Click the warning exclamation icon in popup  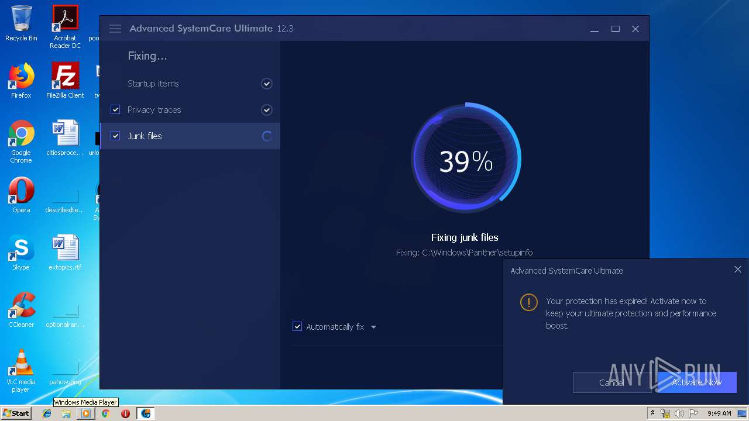528,302
